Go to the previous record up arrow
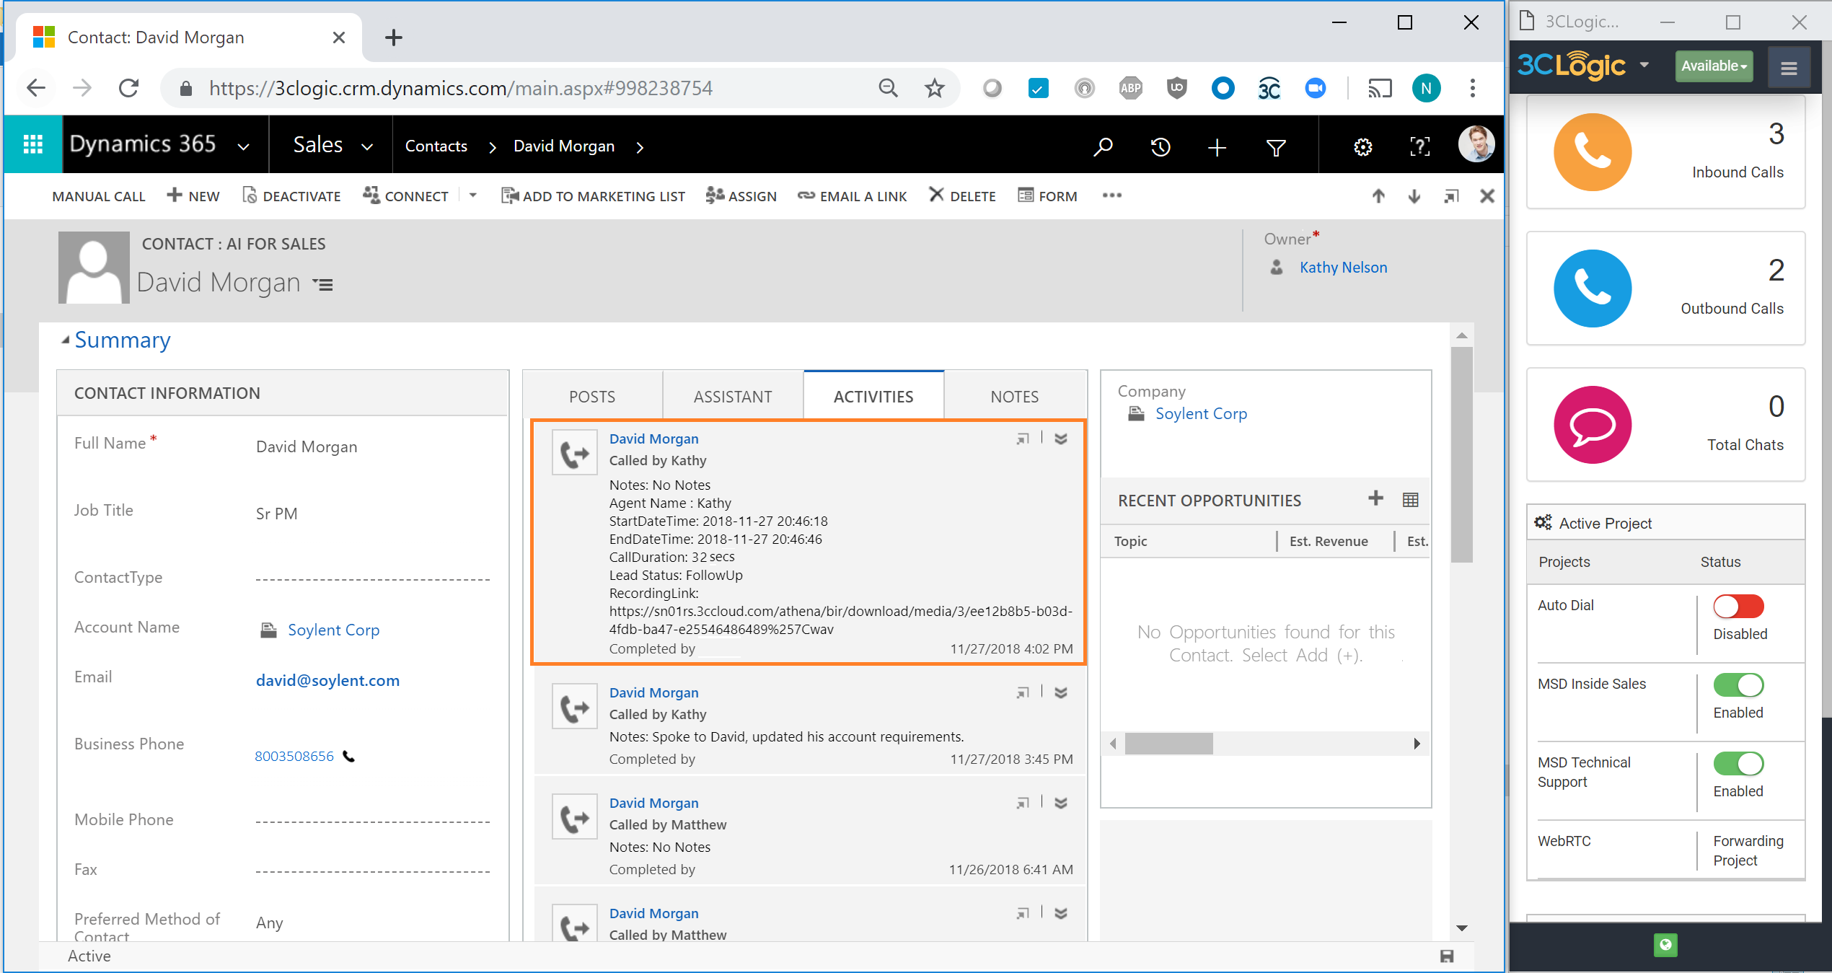This screenshot has height=973, width=1832. click(x=1378, y=195)
